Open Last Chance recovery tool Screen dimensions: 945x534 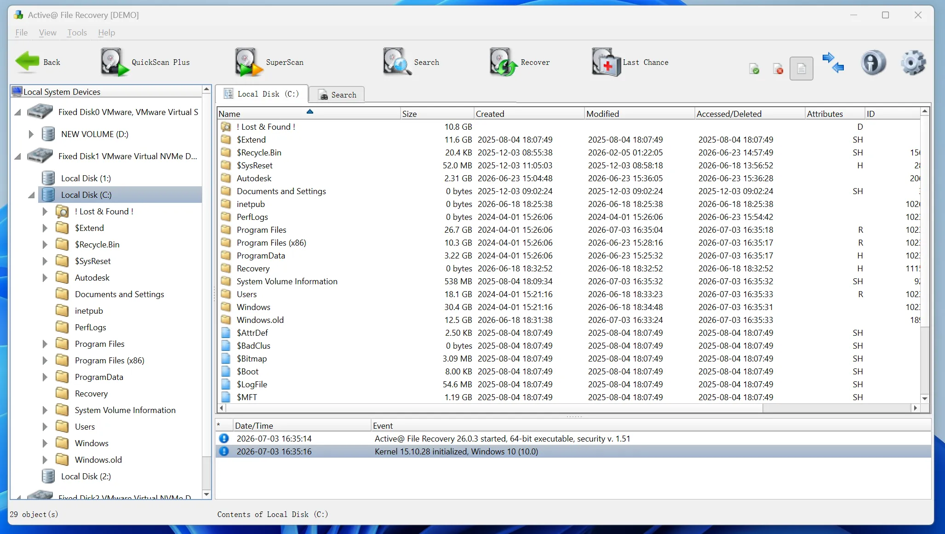[630, 62]
